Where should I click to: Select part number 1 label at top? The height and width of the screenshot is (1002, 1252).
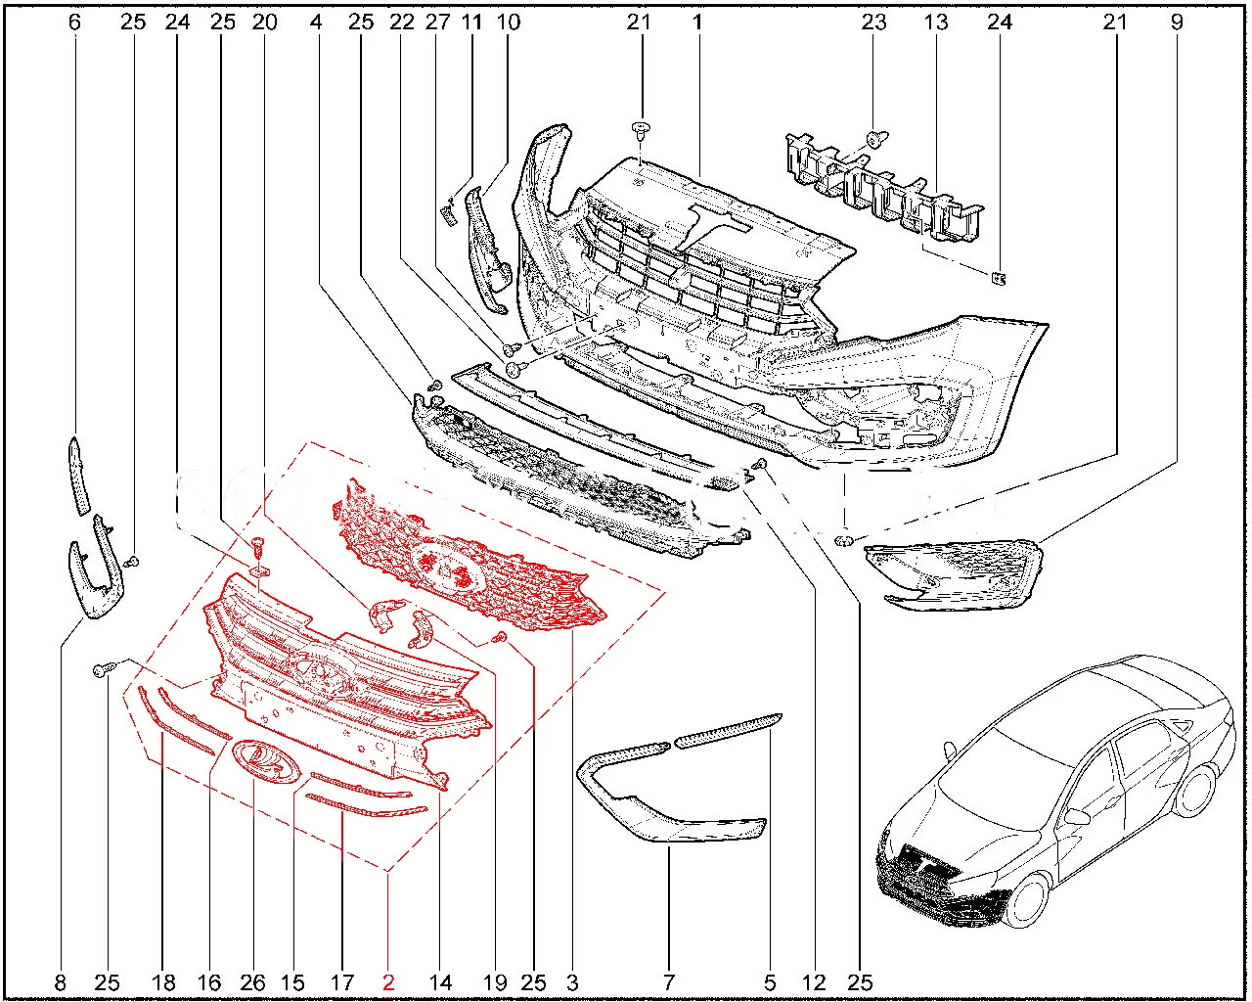pos(698,22)
